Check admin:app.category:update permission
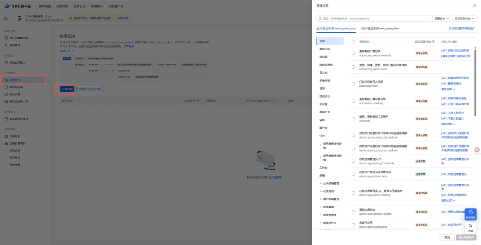 point(353,212)
